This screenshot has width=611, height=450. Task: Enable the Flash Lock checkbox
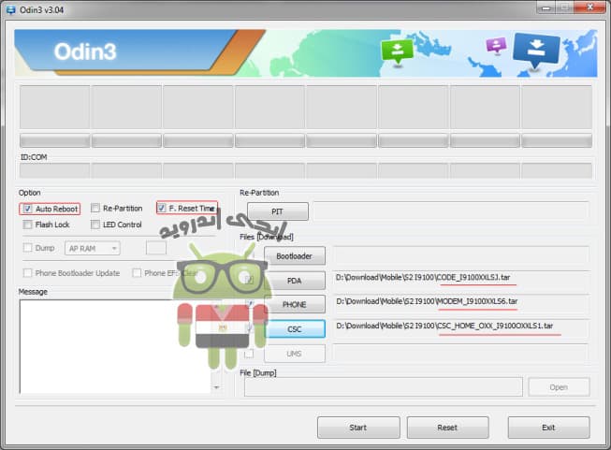[x=27, y=225]
